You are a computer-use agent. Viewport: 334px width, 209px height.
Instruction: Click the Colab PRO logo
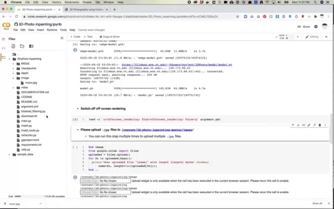pos(6,26)
